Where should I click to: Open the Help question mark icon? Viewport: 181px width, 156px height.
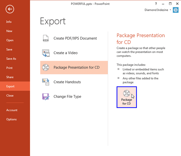[156, 4]
